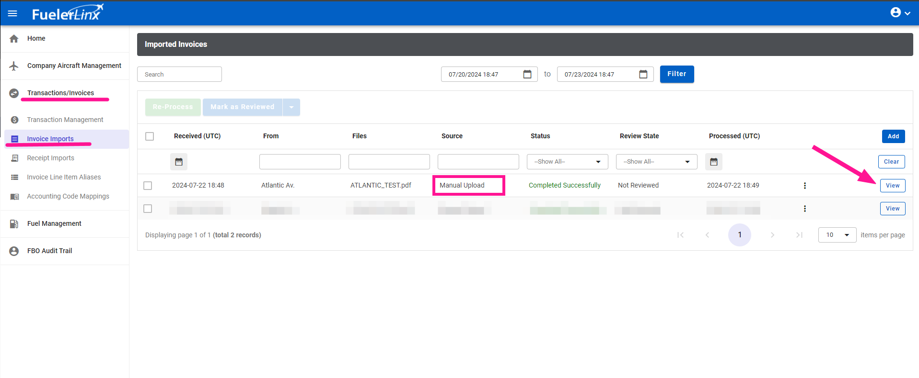Viewport: 919px width, 378px height.
Task: Sort by the Status column header
Action: (x=540, y=136)
